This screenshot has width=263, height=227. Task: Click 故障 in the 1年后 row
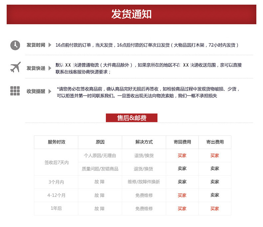click(x=100, y=209)
